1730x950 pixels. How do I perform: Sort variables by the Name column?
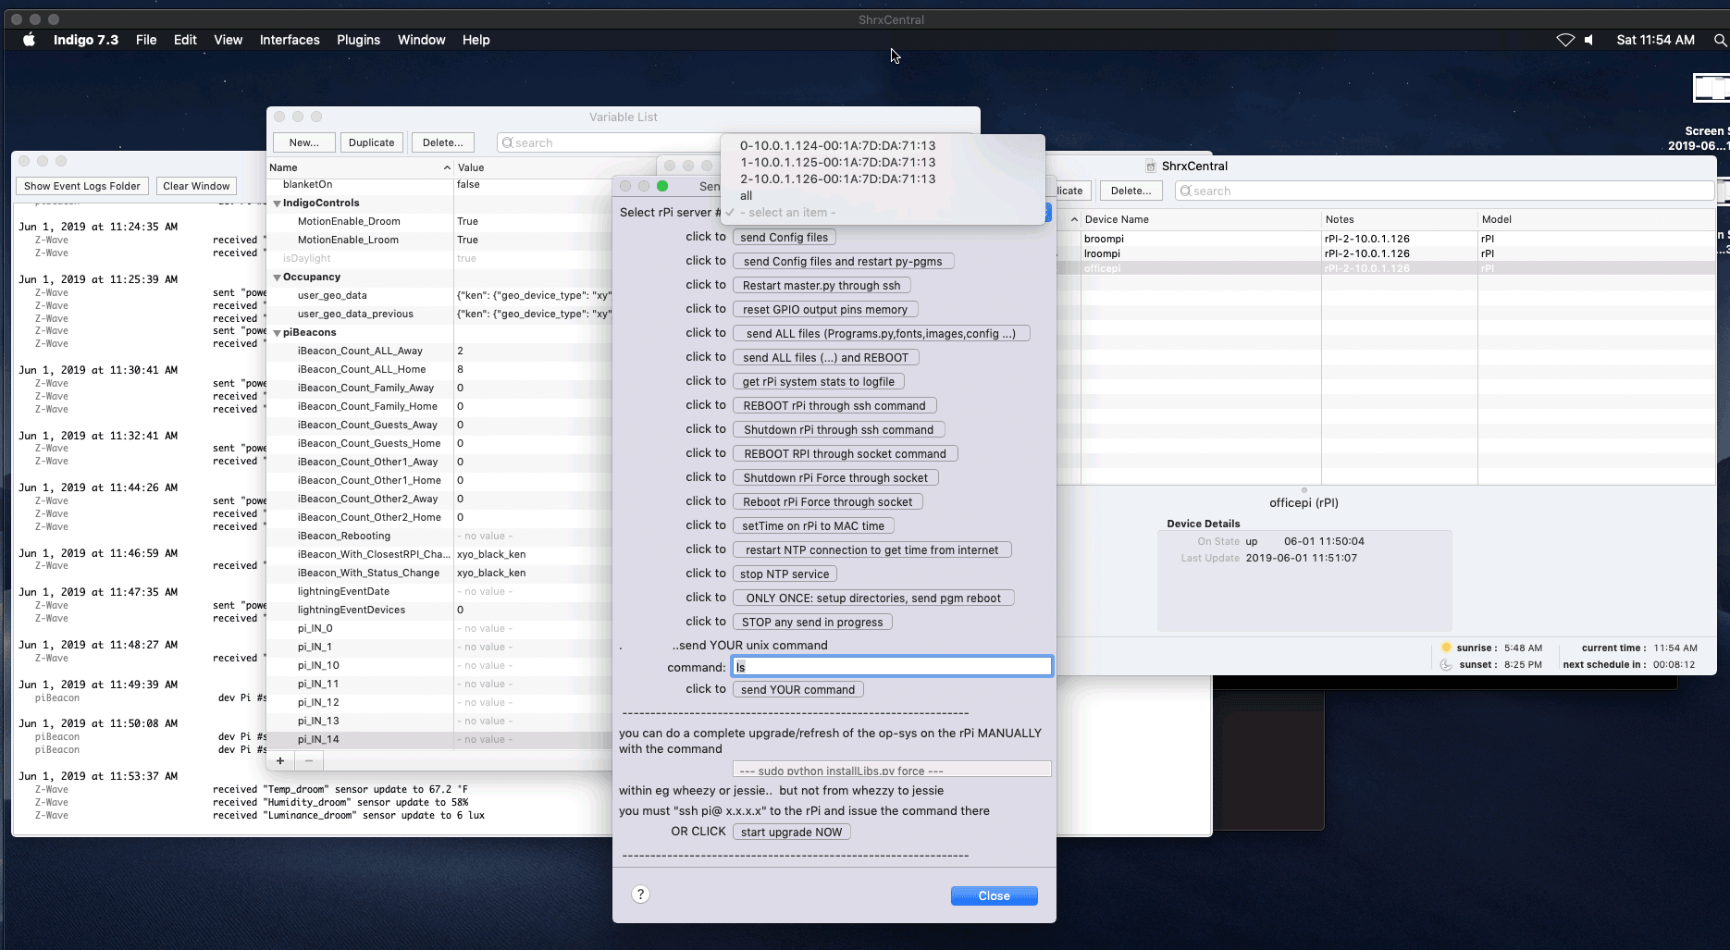pyautogui.click(x=360, y=167)
